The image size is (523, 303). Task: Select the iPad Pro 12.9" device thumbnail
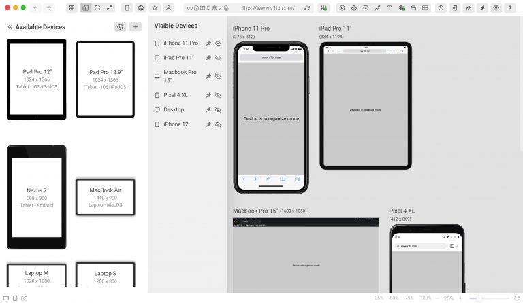[106, 79]
